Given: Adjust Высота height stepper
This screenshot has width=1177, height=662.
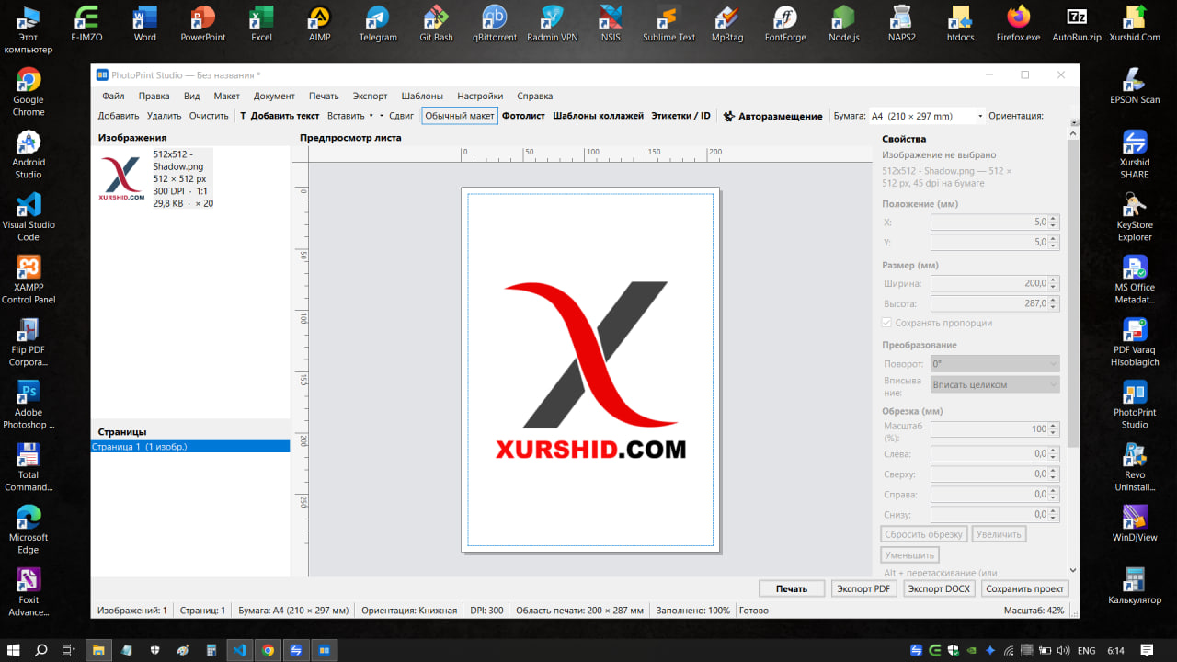Looking at the screenshot, I should point(1054,303).
